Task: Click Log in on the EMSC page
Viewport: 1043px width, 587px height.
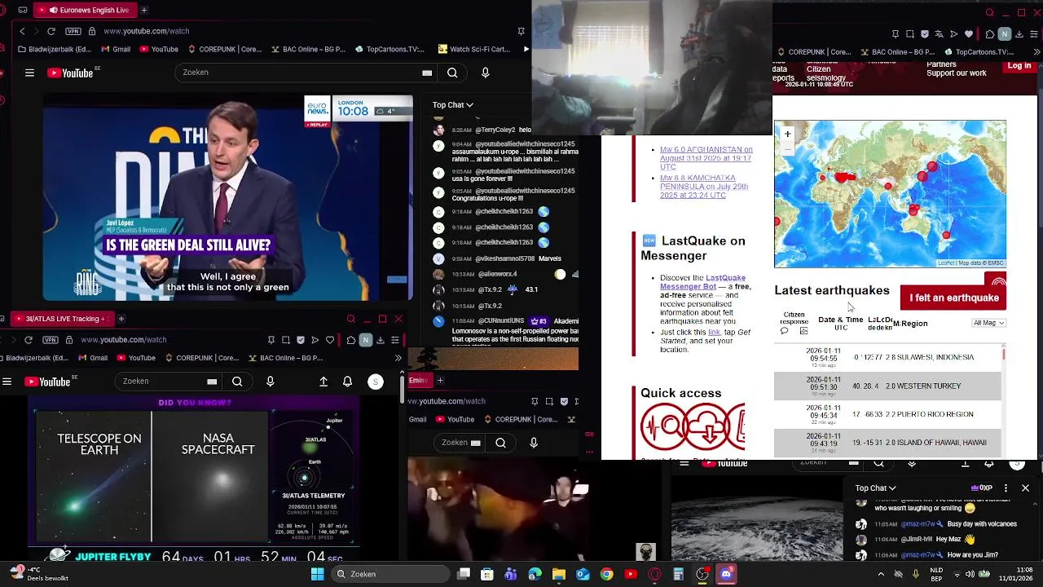Action: pos(1019,66)
